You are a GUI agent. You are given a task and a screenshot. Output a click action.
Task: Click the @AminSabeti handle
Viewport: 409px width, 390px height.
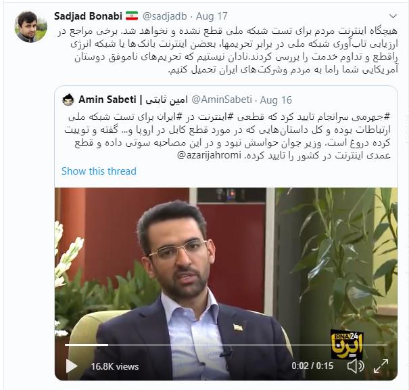[x=222, y=100]
